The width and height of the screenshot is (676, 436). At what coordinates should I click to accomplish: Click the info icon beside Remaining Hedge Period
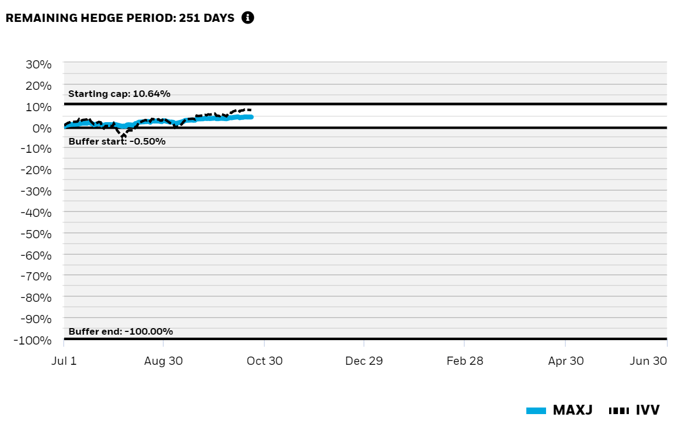tap(248, 18)
